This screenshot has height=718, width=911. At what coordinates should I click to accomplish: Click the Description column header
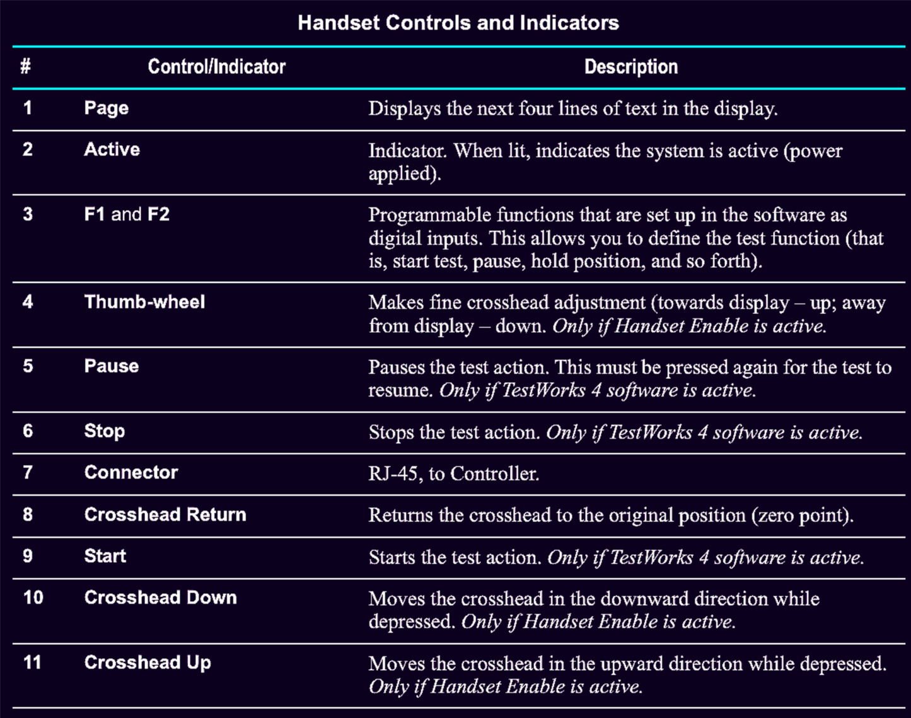point(631,67)
